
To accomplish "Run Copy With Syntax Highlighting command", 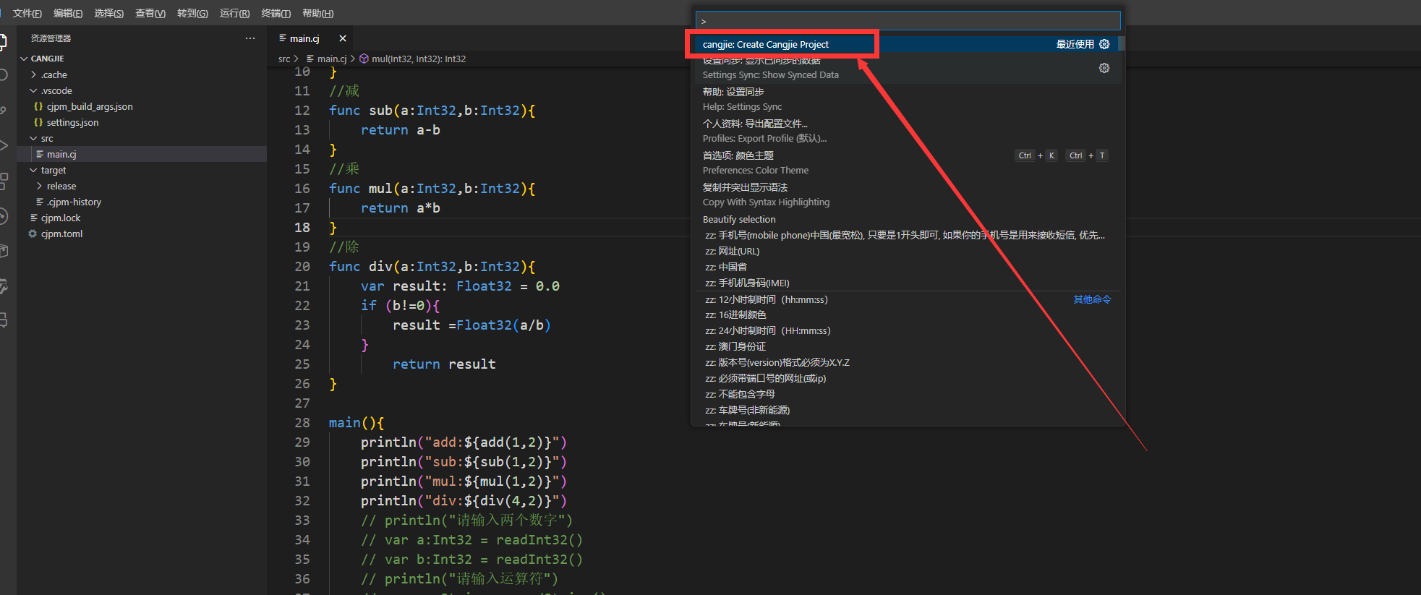I will pos(907,194).
